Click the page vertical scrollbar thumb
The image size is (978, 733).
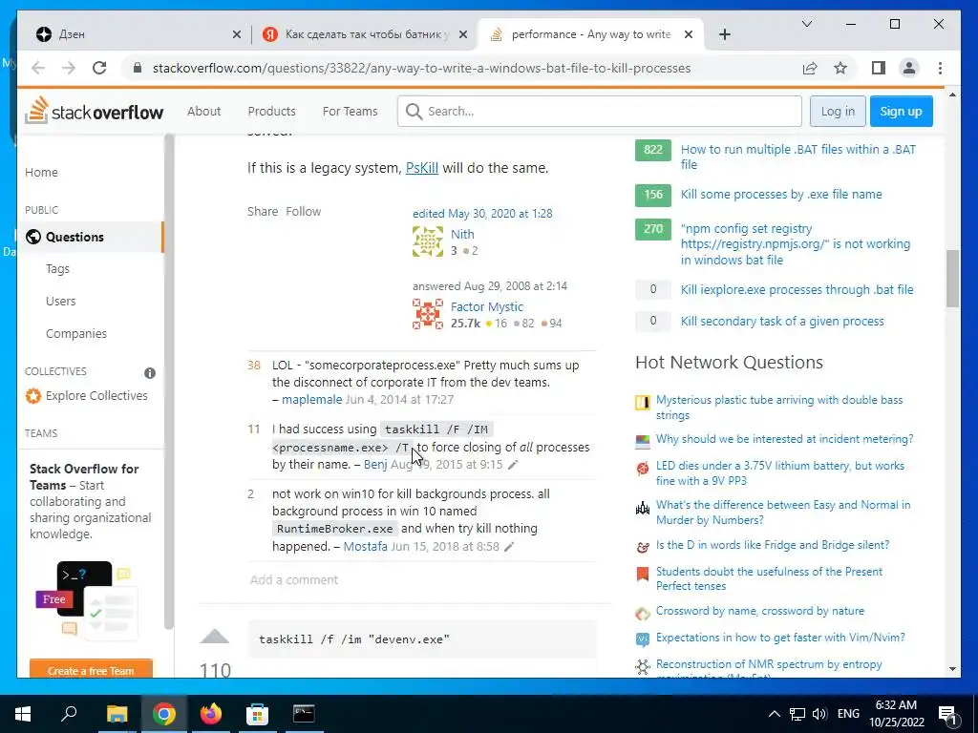click(952, 279)
